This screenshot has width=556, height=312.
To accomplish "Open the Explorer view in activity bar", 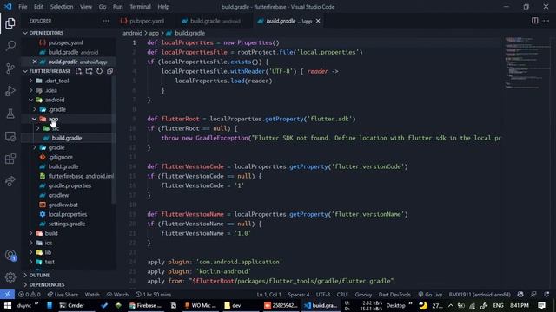I will click(10, 23).
